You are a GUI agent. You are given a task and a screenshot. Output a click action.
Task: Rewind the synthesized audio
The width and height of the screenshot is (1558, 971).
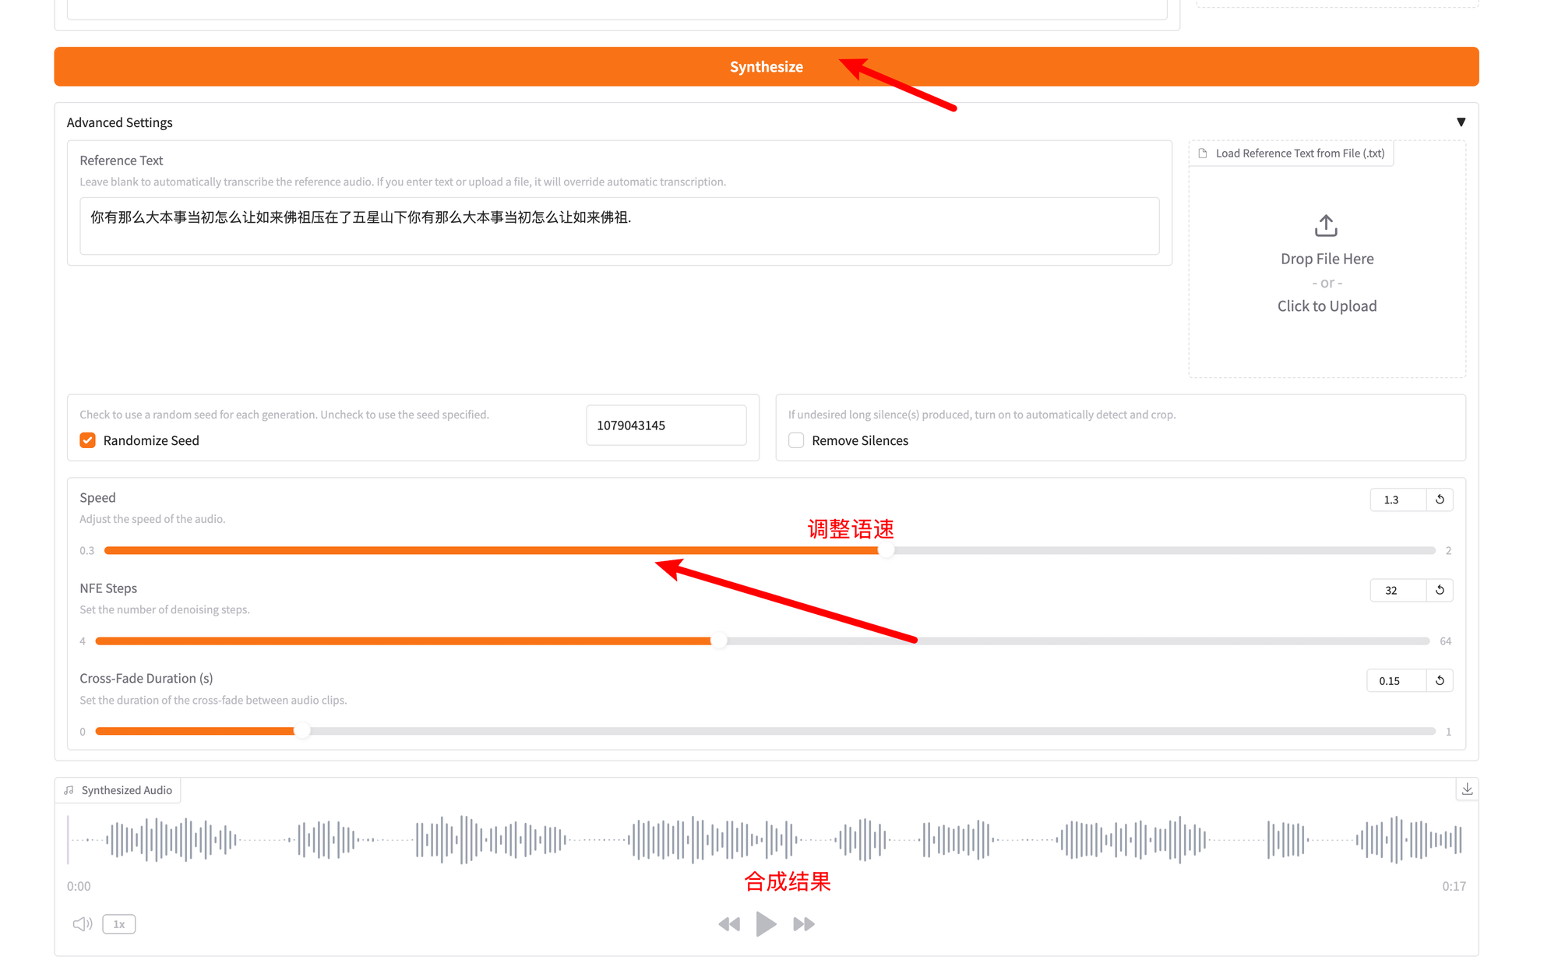pyautogui.click(x=729, y=924)
